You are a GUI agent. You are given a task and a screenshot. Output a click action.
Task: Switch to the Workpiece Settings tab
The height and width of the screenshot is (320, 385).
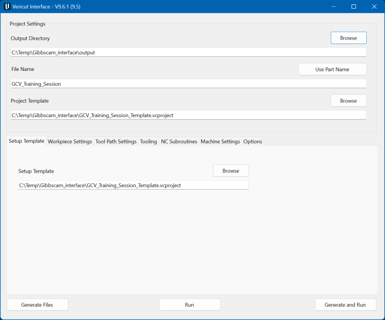(70, 141)
